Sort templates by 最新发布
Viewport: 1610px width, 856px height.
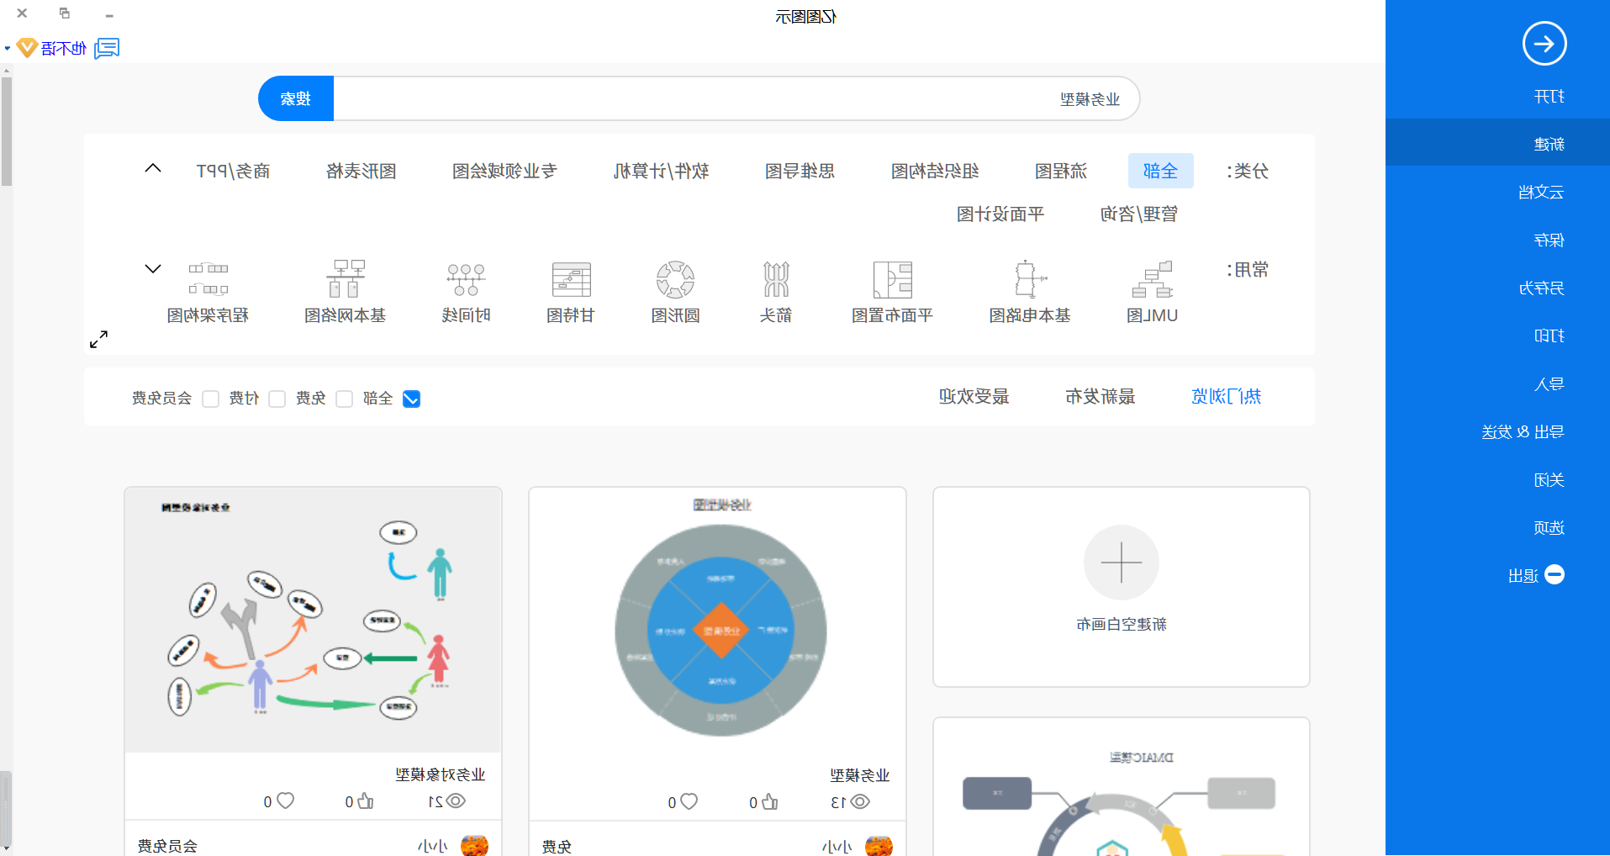(1101, 396)
